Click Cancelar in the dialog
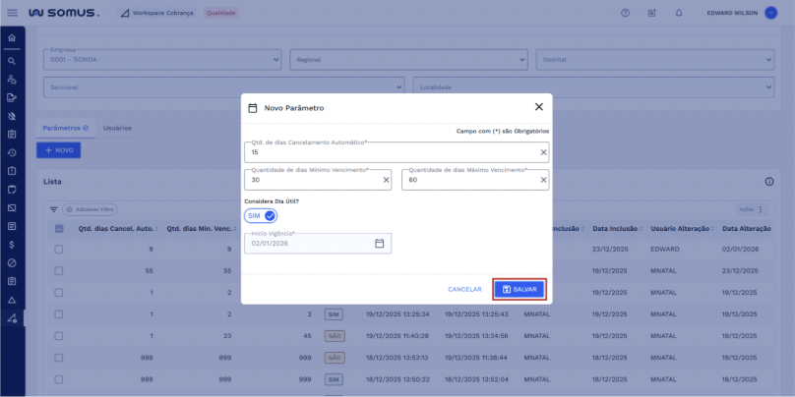 click(x=464, y=289)
